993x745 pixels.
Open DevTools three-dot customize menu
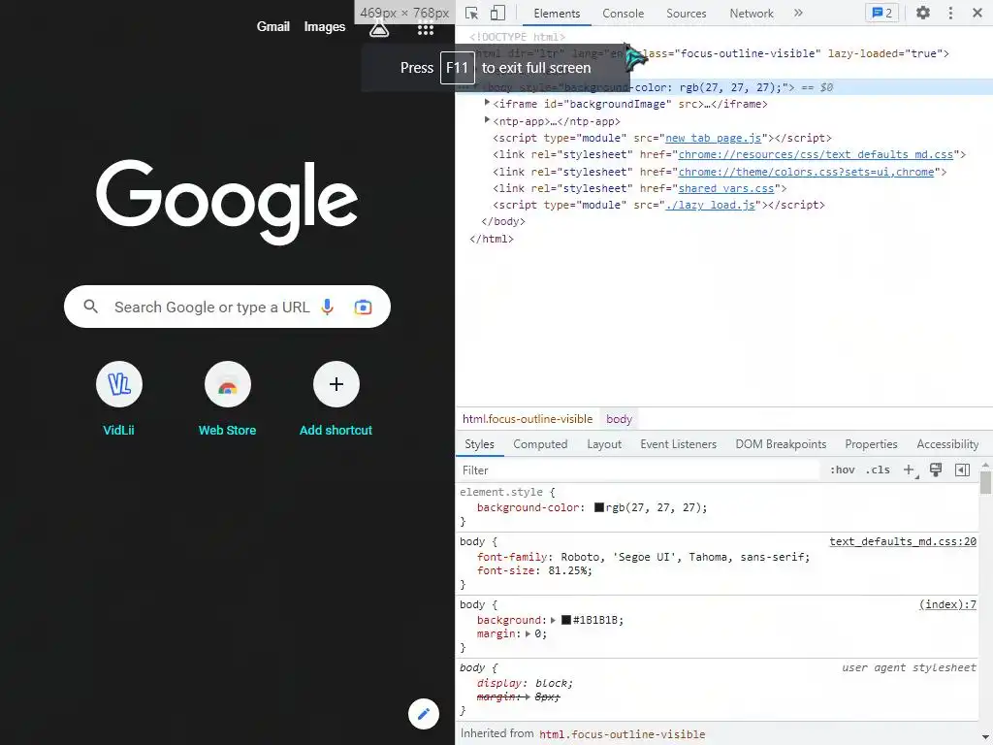(x=950, y=13)
